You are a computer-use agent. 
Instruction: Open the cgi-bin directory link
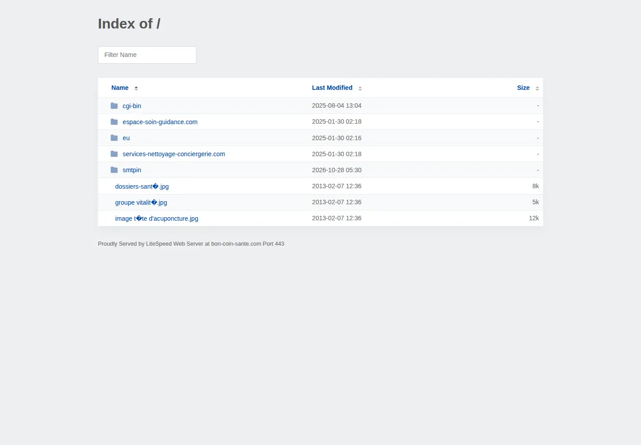(132, 106)
